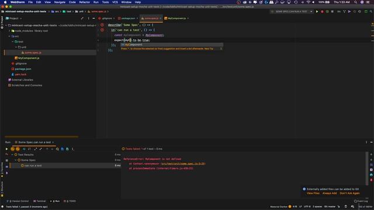
Task: Open the Refactor menu
Action: (x=84, y=2)
